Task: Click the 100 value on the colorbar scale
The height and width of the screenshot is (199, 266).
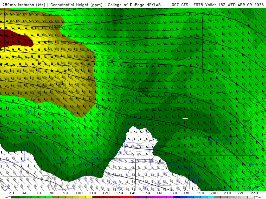Action: [x=79, y=193]
